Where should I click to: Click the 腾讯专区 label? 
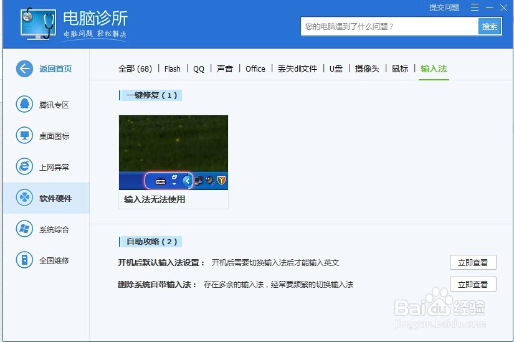(54, 105)
